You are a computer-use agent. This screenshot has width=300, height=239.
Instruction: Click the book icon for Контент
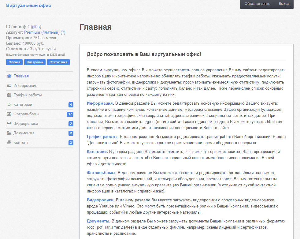click(9, 143)
